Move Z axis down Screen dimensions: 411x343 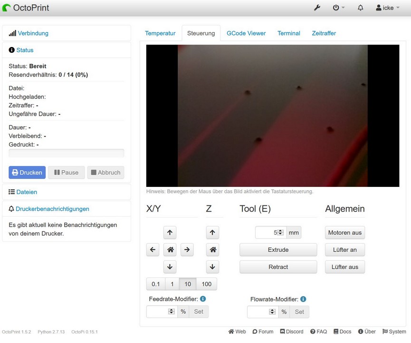[212, 267]
